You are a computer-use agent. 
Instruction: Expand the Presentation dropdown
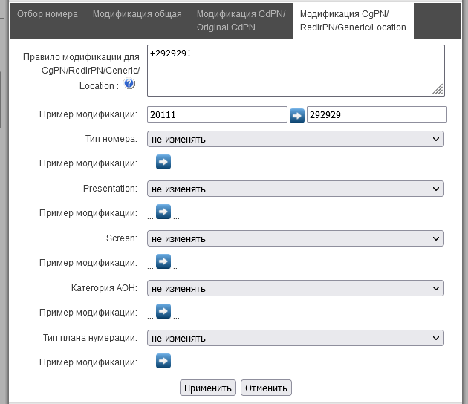(295, 189)
